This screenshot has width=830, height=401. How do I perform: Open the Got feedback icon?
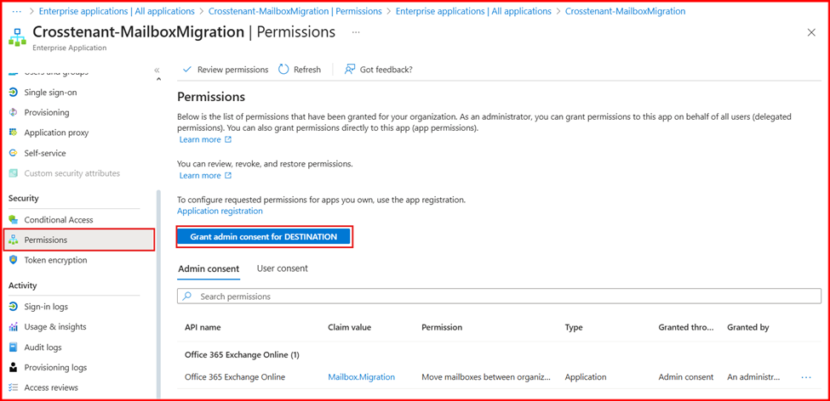point(350,70)
